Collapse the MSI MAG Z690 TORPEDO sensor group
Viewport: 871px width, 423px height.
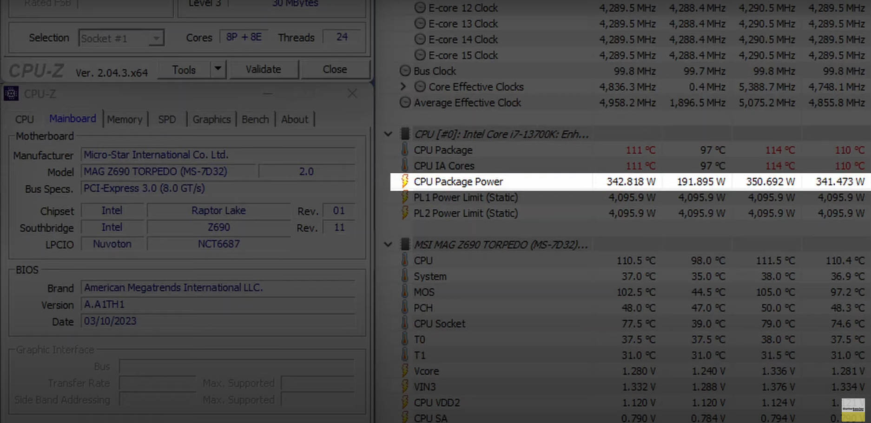point(388,244)
